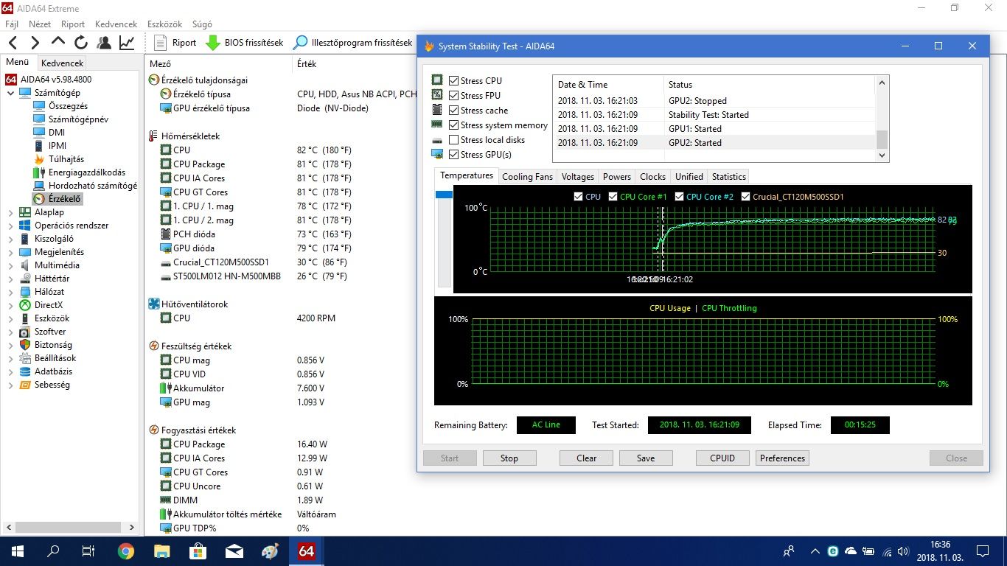Refresh the view with the circular arrow icon
The height and width of the screenshot is (566, 1007).
[x=80, y=43]
